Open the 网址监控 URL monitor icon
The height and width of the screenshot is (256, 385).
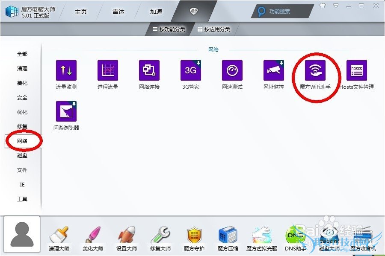[274, 70]
